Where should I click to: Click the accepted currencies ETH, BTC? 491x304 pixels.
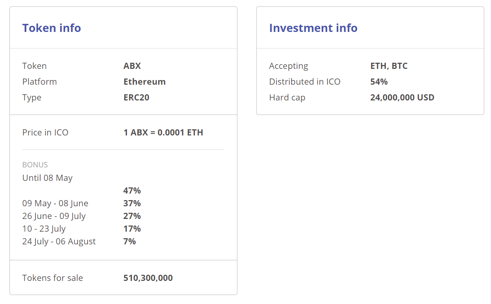(389, 66)
